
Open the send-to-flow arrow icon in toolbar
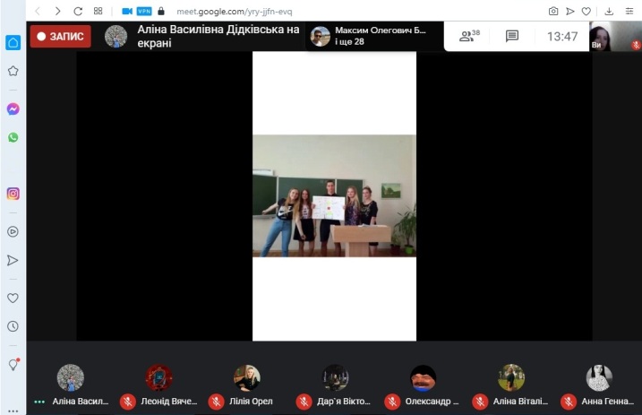570,11
